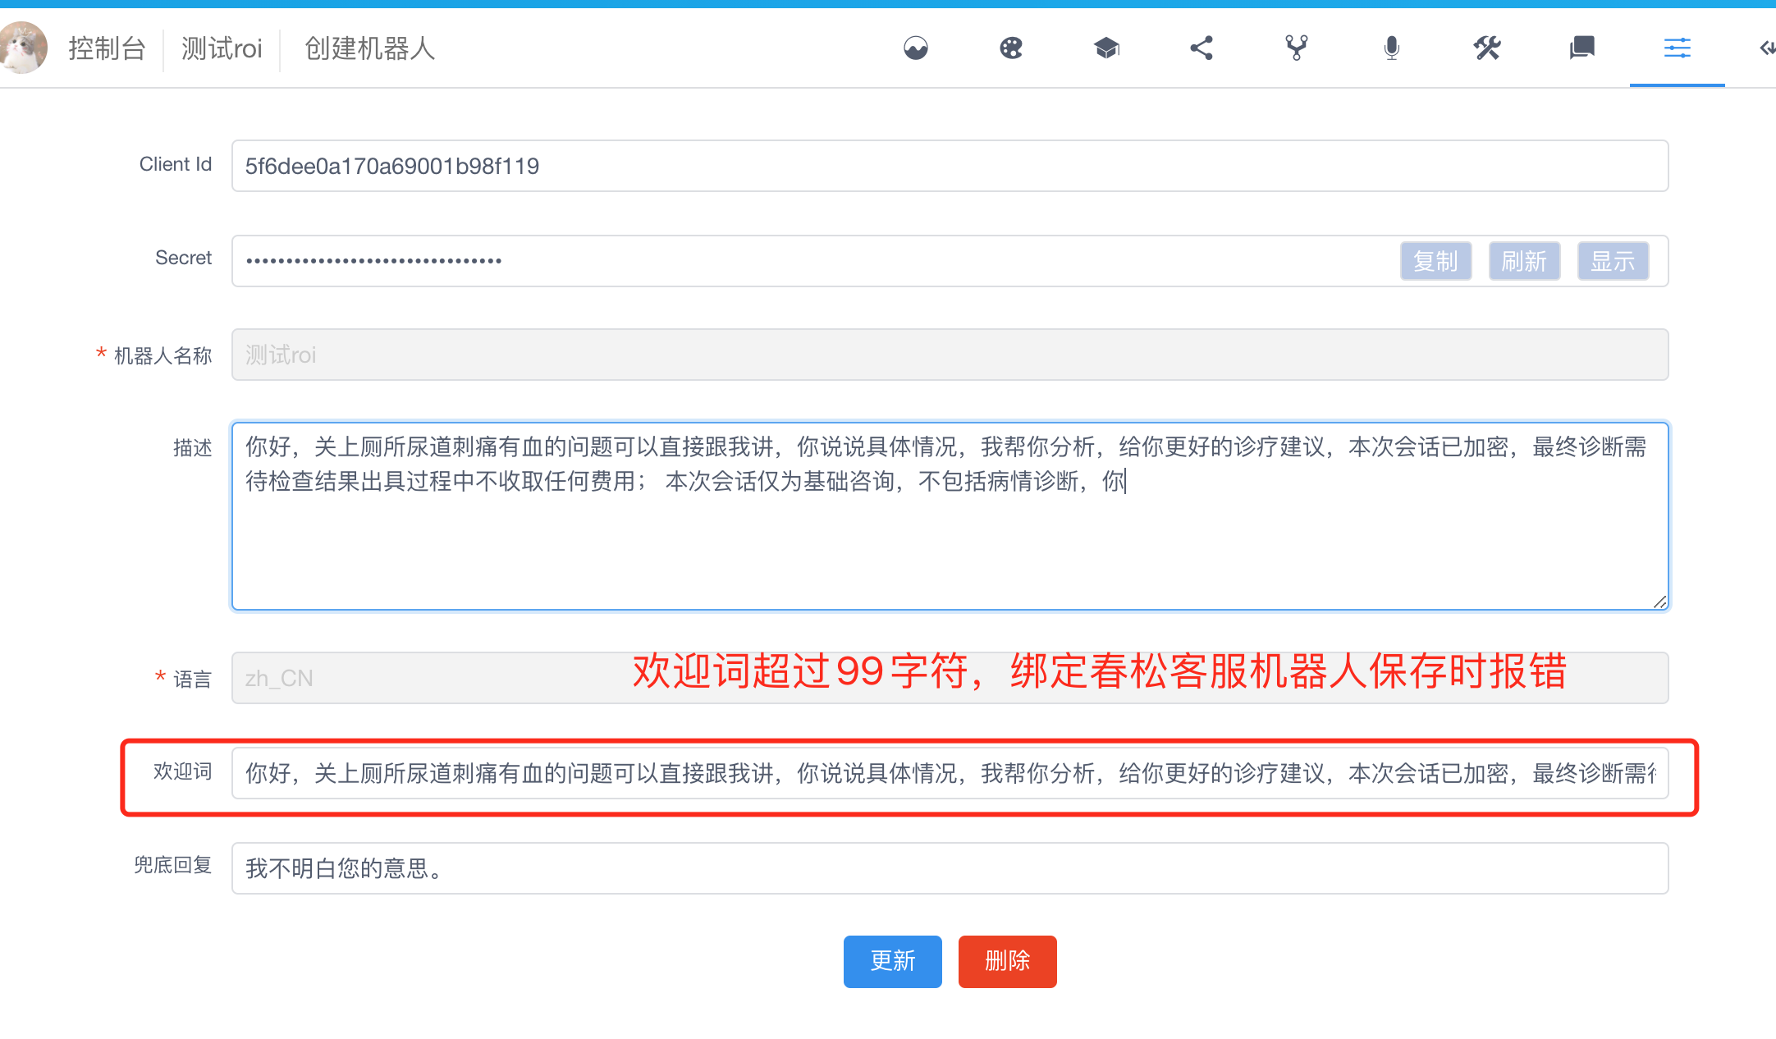Open the branch fork icon tab
The height and width of the screenshot is (1039, 1776).
click(1297, 48)
